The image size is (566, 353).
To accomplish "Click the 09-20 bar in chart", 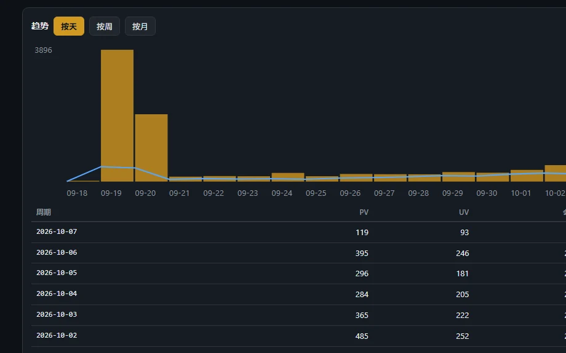I will 151,148.
